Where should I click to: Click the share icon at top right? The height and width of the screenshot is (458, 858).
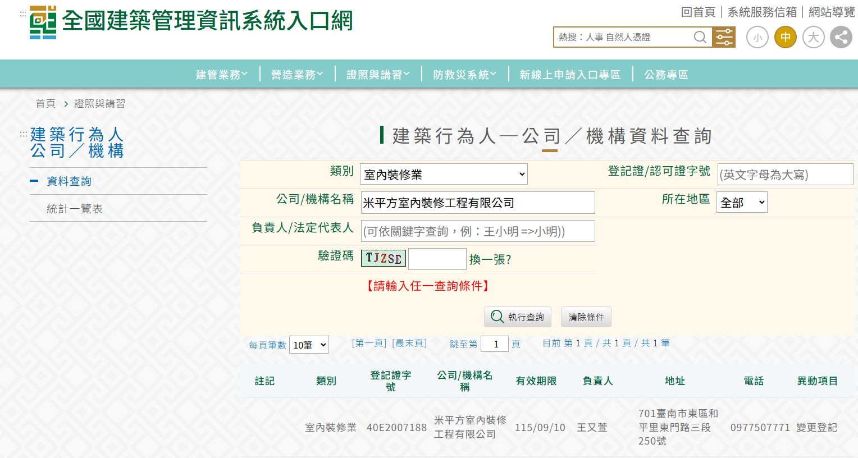pyautogui.click(x=841, y=37)
